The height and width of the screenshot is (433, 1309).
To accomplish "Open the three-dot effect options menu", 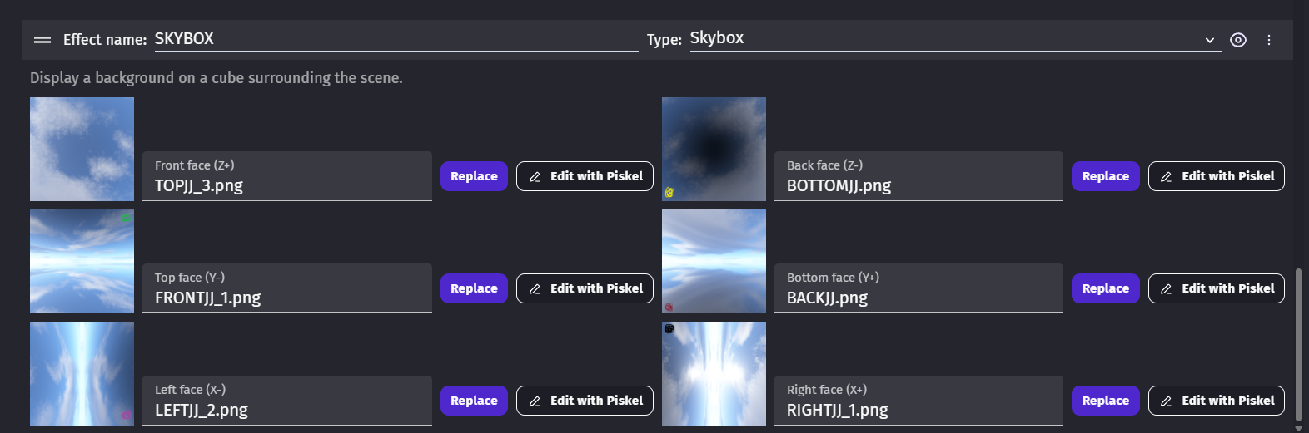I will coord(1269,40).
